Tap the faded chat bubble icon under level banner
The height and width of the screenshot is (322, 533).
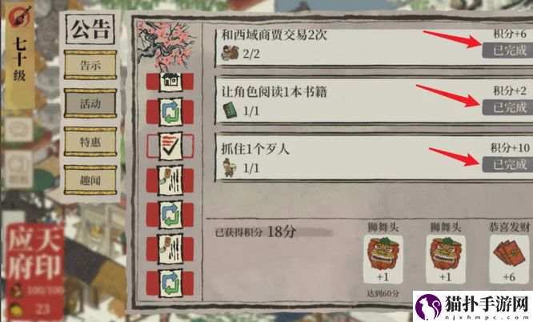19,130
